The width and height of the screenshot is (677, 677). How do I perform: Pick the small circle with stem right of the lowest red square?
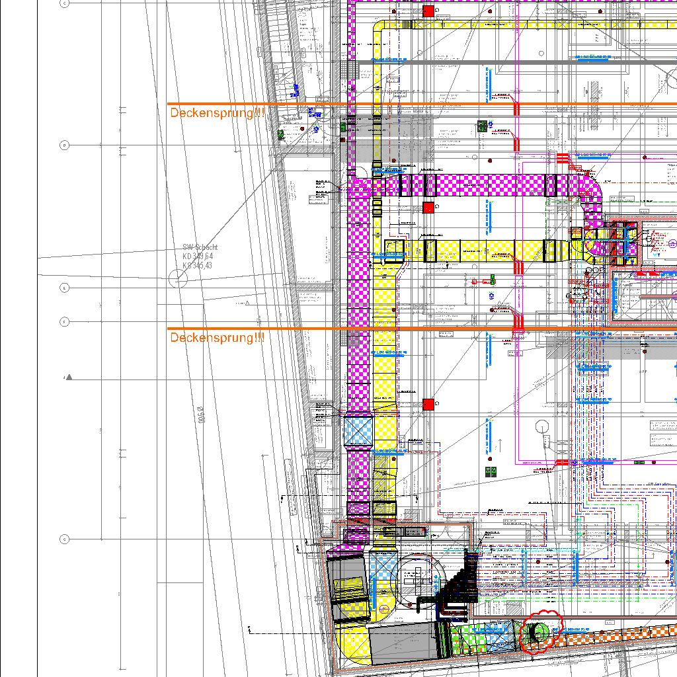(543, 428)
